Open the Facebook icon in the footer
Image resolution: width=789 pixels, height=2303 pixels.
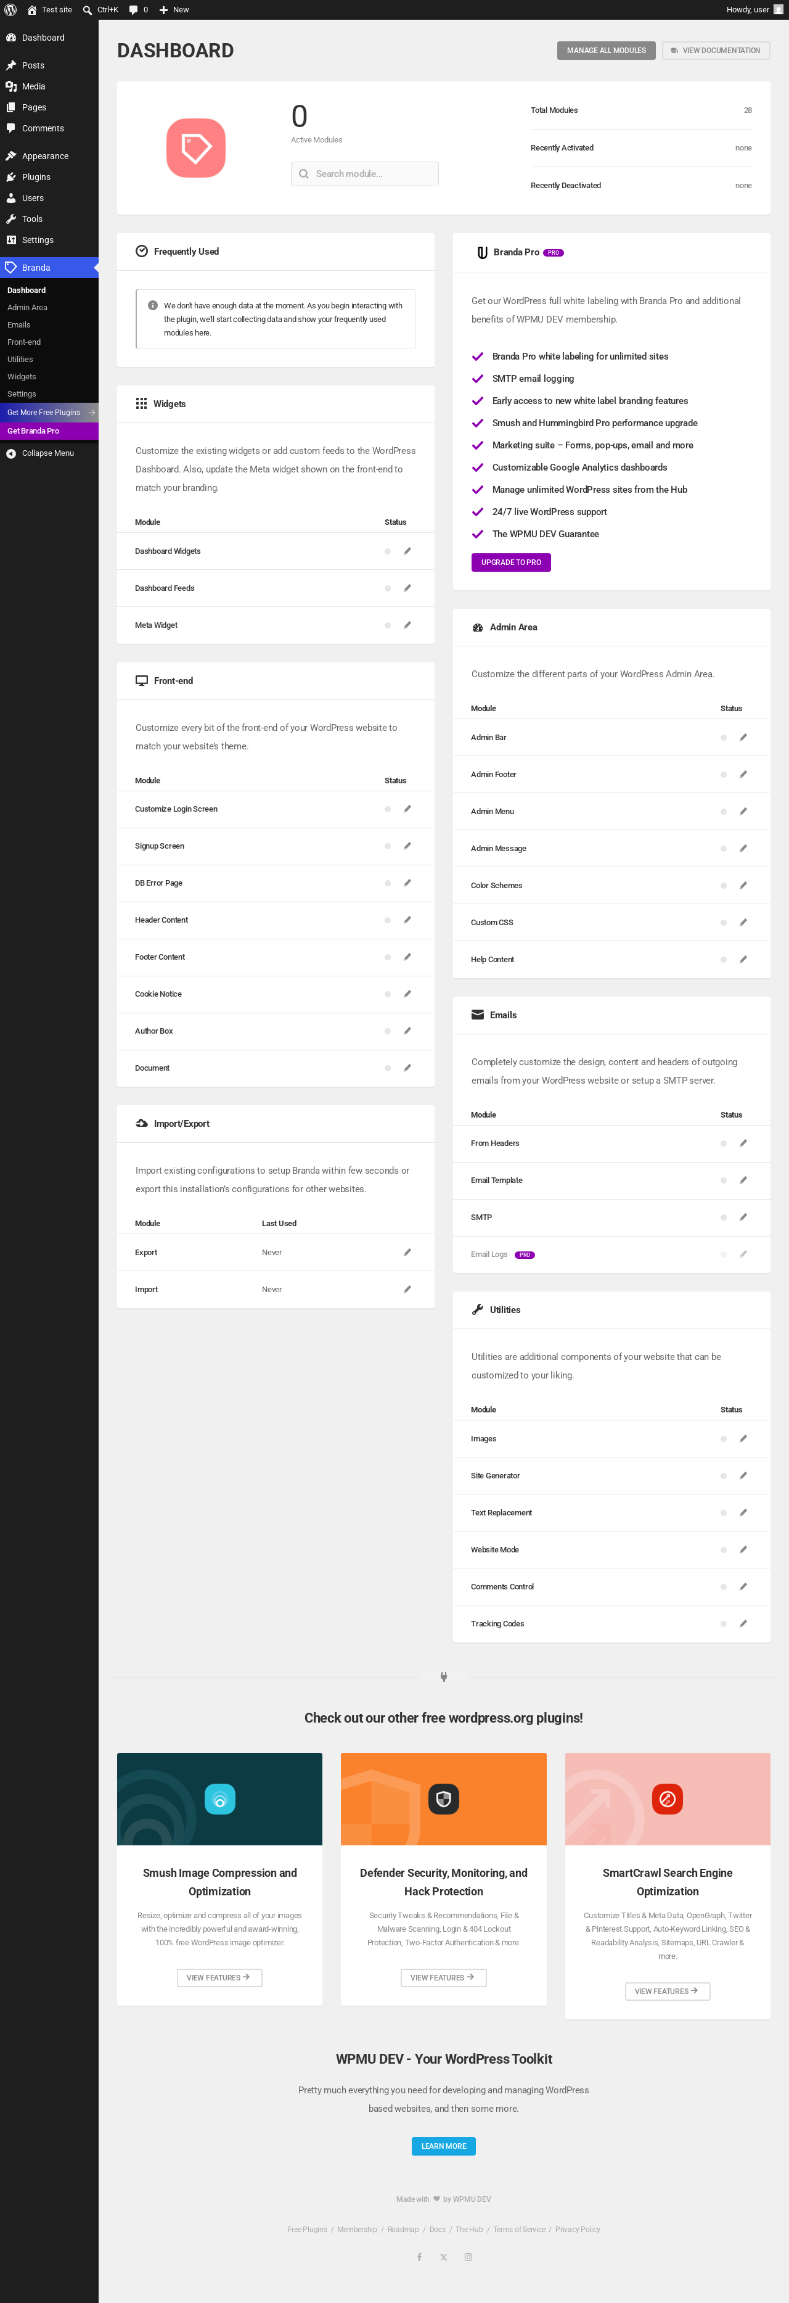click(x=419, y=2257)
